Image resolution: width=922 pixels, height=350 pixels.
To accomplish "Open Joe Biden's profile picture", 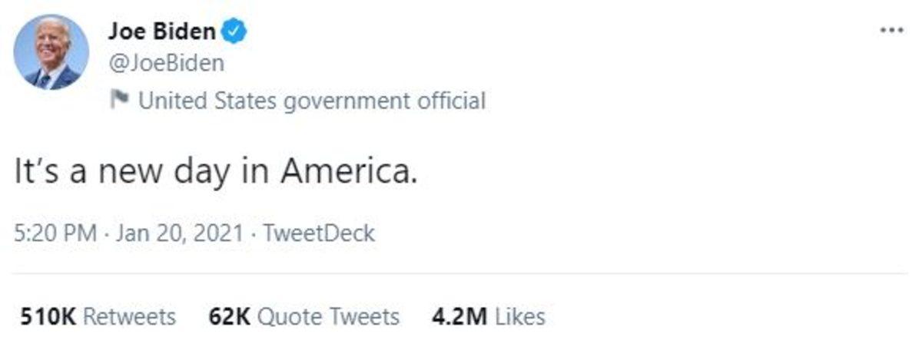I will coord(51,51).
